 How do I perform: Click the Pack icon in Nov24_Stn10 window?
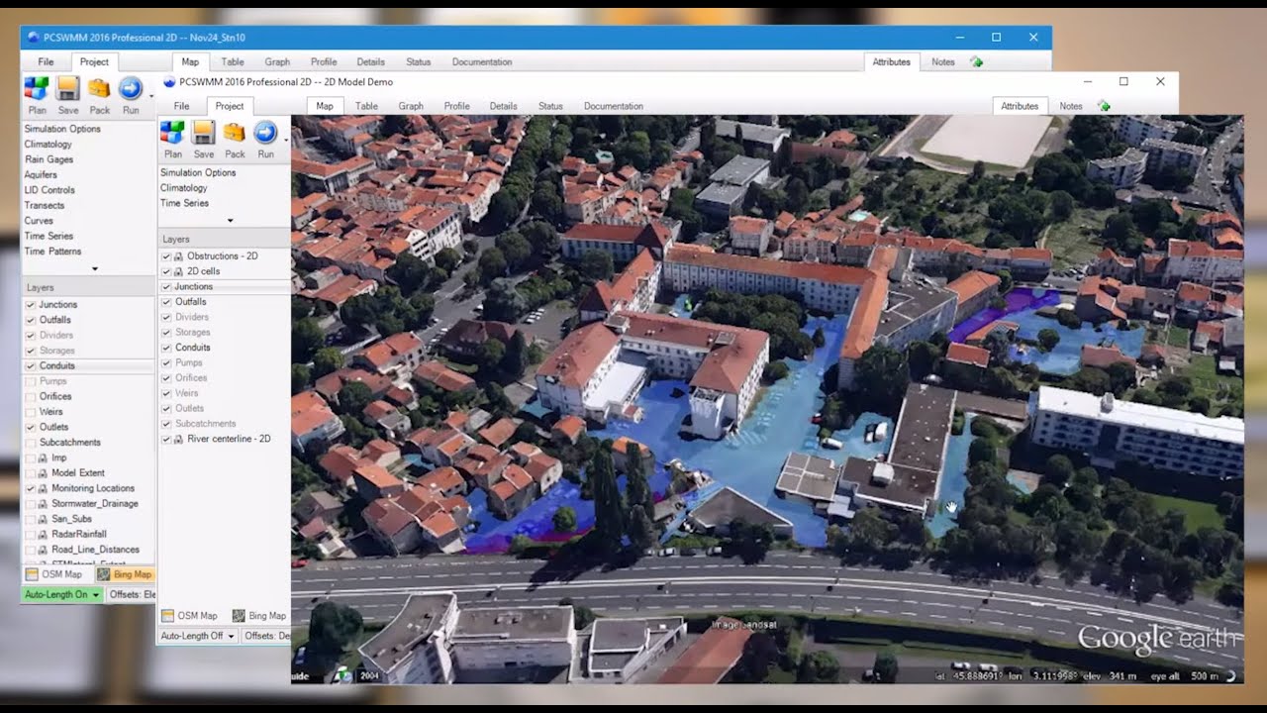99,89
